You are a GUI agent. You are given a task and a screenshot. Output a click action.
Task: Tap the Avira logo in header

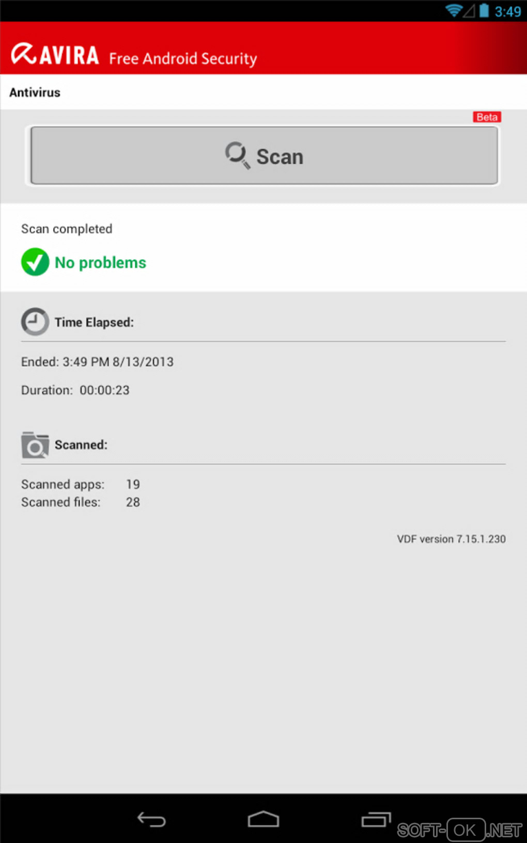tap(55, 54)
